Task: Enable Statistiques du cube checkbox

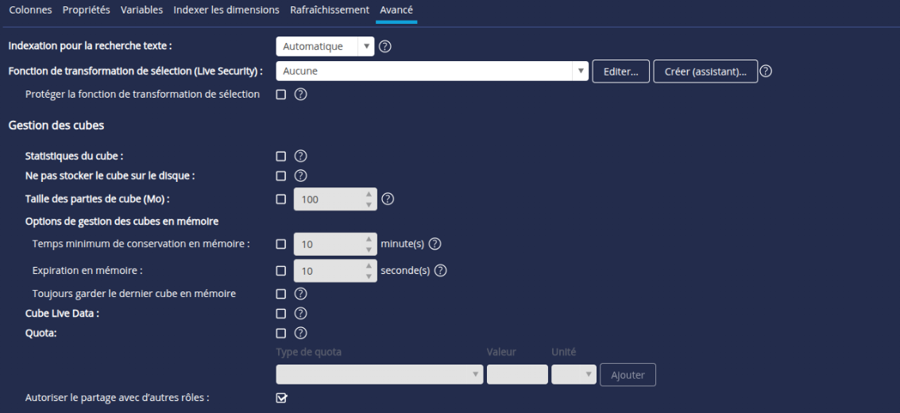Action: (281, 156)
